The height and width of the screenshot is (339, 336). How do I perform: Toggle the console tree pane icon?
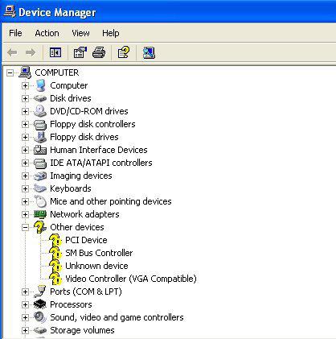(x=55, y=52)
